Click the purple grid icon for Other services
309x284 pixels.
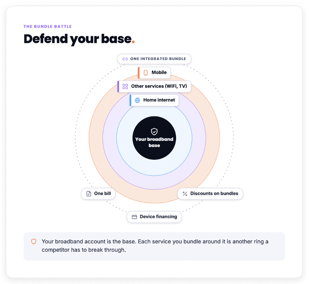click(x=125, y=86)
